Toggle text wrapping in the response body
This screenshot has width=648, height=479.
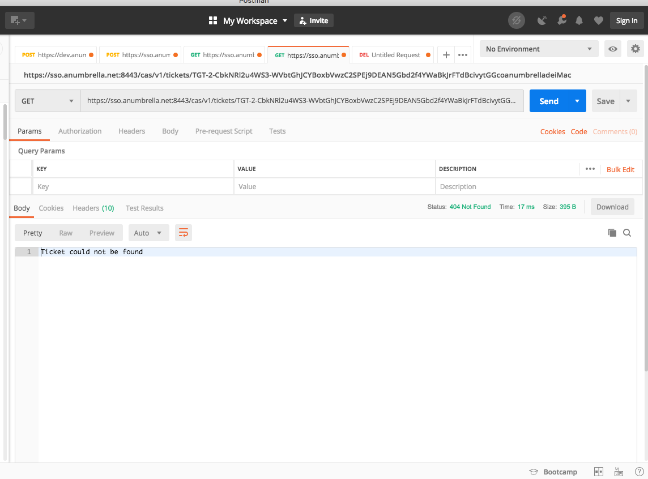183,232
